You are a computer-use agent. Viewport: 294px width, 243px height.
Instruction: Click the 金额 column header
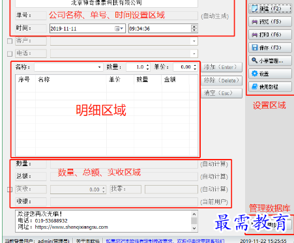(175, 79)
